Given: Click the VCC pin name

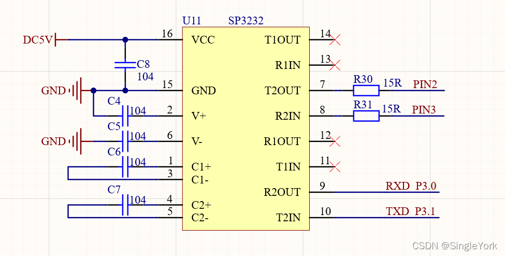Looking at the screenshot, I should [x=203, y=40].
